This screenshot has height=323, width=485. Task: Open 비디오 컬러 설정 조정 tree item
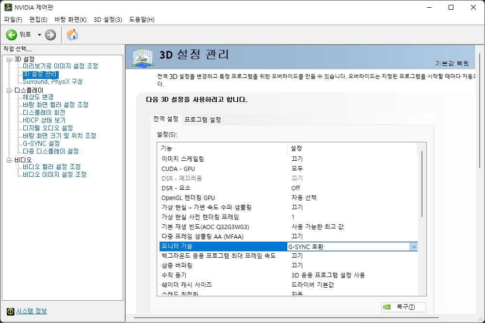pos(52,167)
